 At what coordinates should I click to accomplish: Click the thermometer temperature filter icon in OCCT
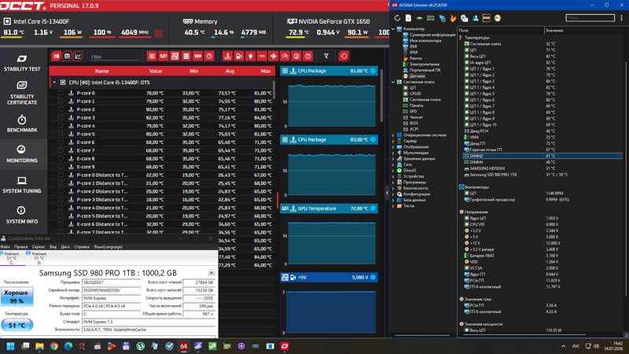(227, 56)
